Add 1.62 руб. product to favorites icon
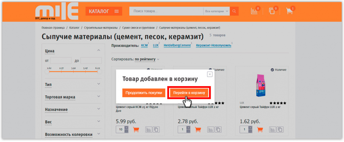The width and height of the screenshot is (344, 142). pos(280,130)
